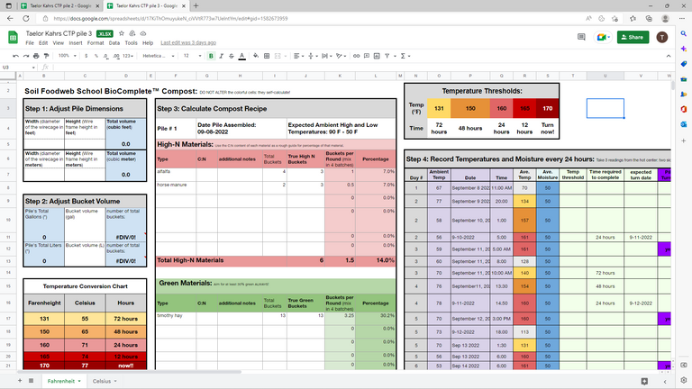Open the text wrapping dropdown
This screenshot has height=389, width=692.
click(x=326, y=56)
